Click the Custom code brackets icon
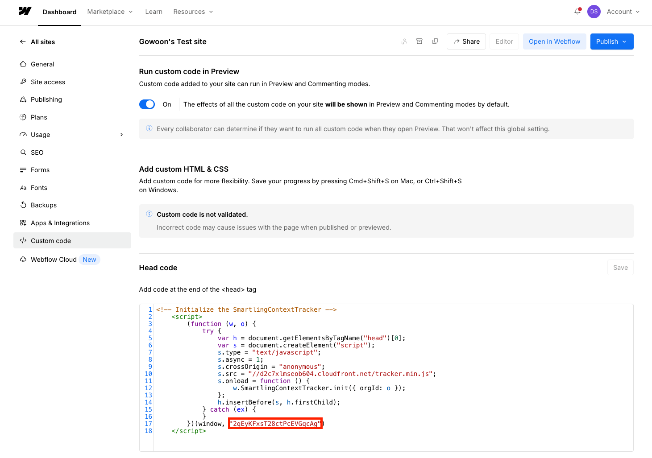 pyautogui.click(x=23, y=240)
